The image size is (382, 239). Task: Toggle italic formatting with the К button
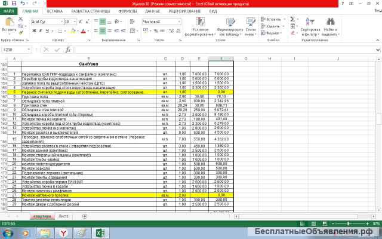pos(38,30)
